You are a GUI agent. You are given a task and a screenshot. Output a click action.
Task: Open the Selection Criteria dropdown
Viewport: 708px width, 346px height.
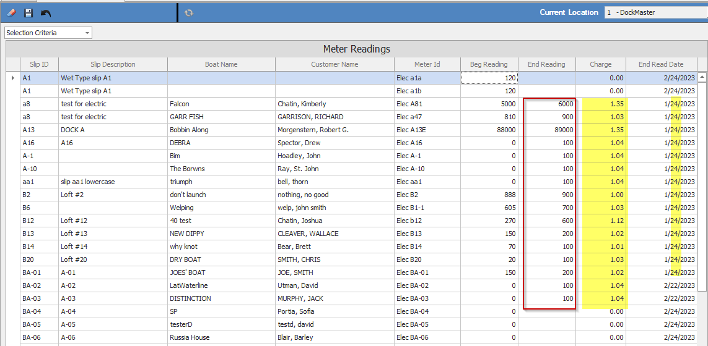[48, 33]
